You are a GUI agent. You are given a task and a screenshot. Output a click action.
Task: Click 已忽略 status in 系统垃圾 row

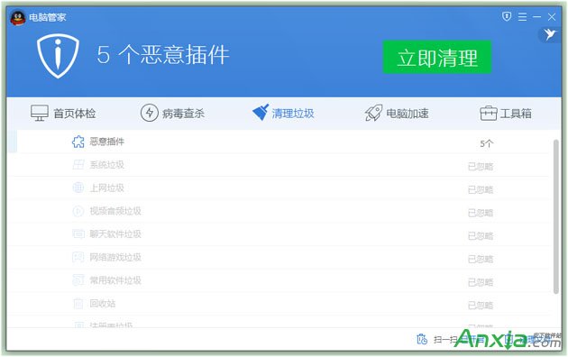pyautogui.click(x=481, y=167)
